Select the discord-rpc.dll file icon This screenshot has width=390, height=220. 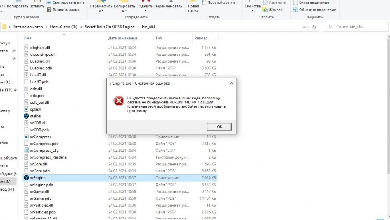coord(27,54)
